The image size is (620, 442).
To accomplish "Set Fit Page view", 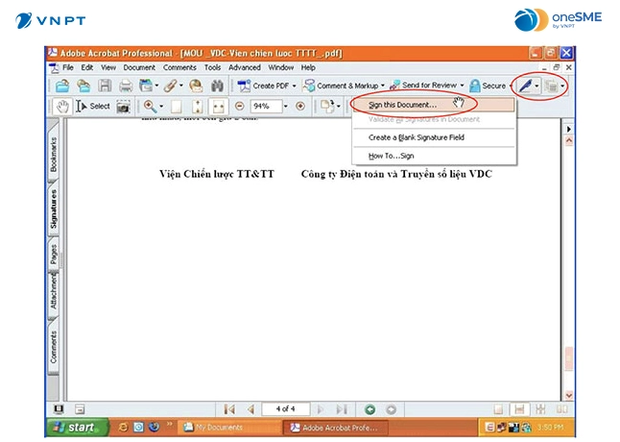I will click(198, 107).
